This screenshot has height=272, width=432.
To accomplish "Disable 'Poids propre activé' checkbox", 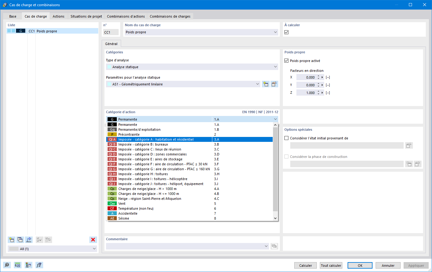I will tap(287, 61).
